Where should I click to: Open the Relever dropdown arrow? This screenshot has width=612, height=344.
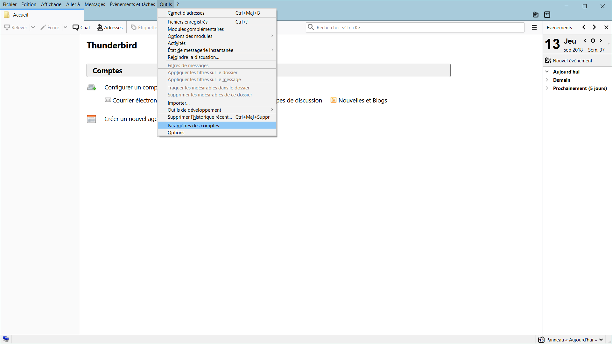click(x=33, y=28)
